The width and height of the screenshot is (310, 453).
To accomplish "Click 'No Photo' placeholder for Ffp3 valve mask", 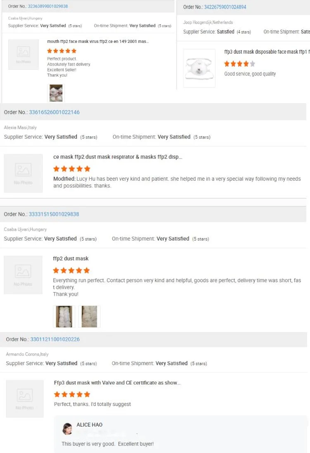I will click(x=25, y=399).
